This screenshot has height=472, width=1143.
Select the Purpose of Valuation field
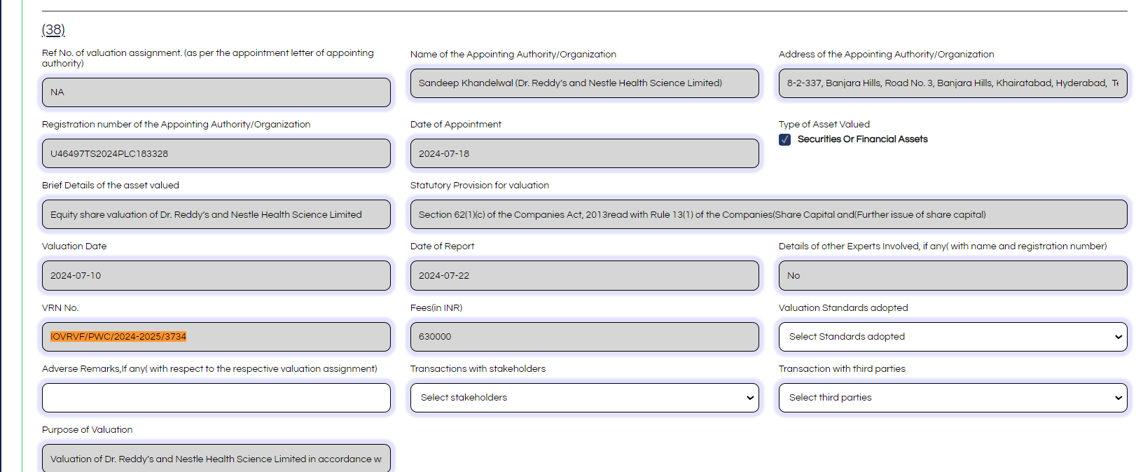click(216, 459)
